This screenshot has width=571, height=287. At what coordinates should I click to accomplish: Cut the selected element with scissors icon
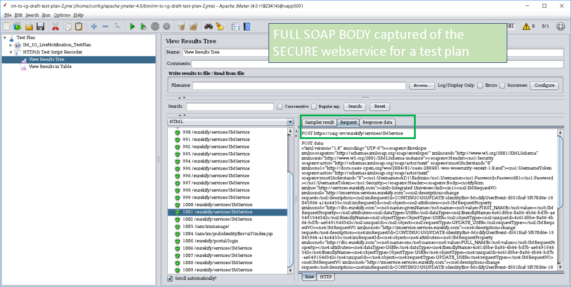(55, 27)
